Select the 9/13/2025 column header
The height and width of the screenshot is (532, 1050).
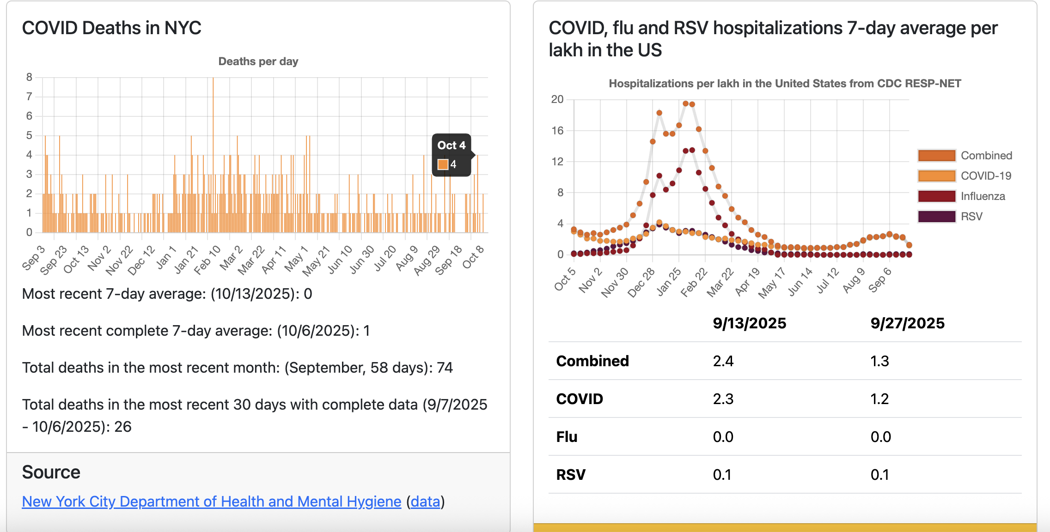click(749, 323)
